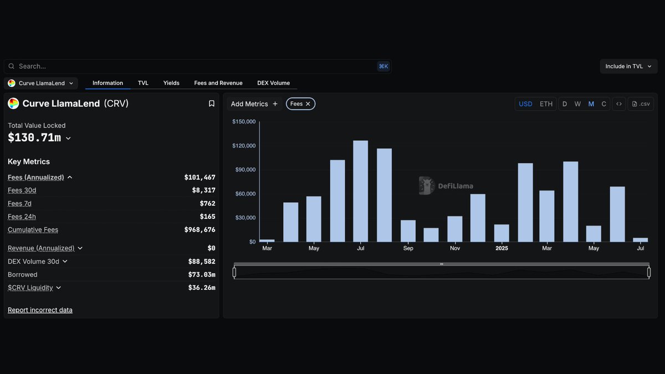
Task: Expand the Total Value Locked breakdown chevron
Action: pos(68,139)
